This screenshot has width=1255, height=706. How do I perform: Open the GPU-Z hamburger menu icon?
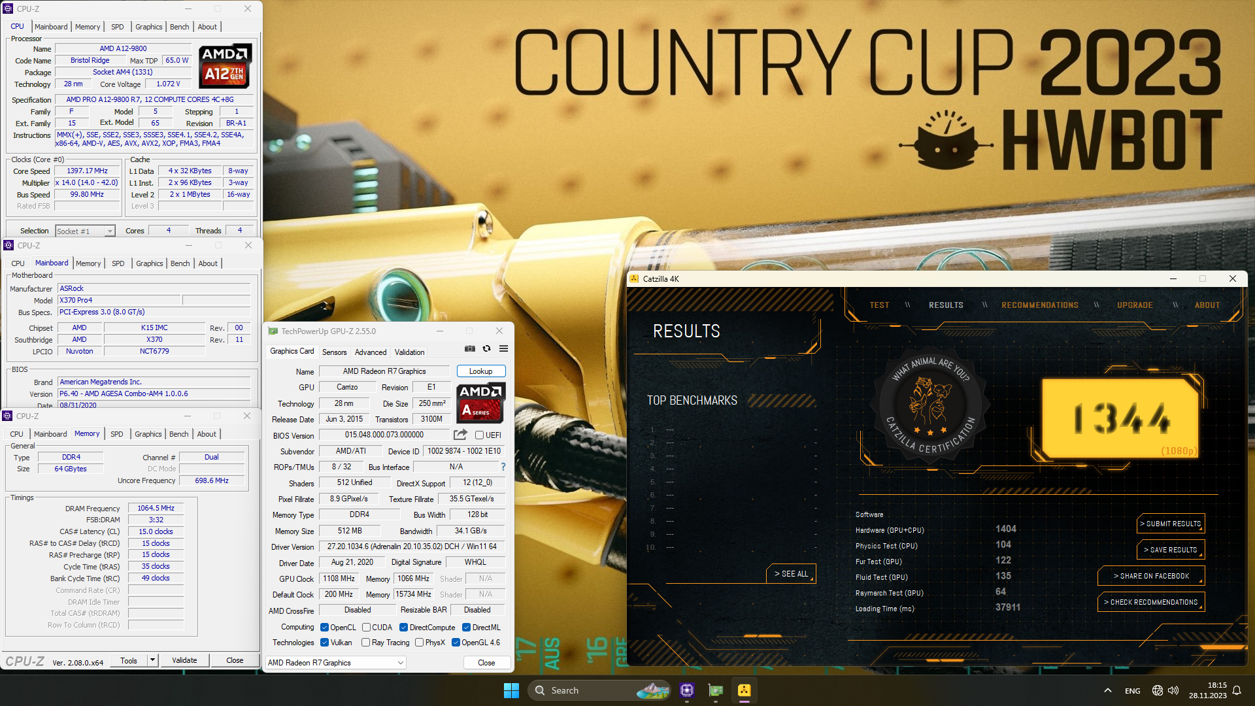504,348
